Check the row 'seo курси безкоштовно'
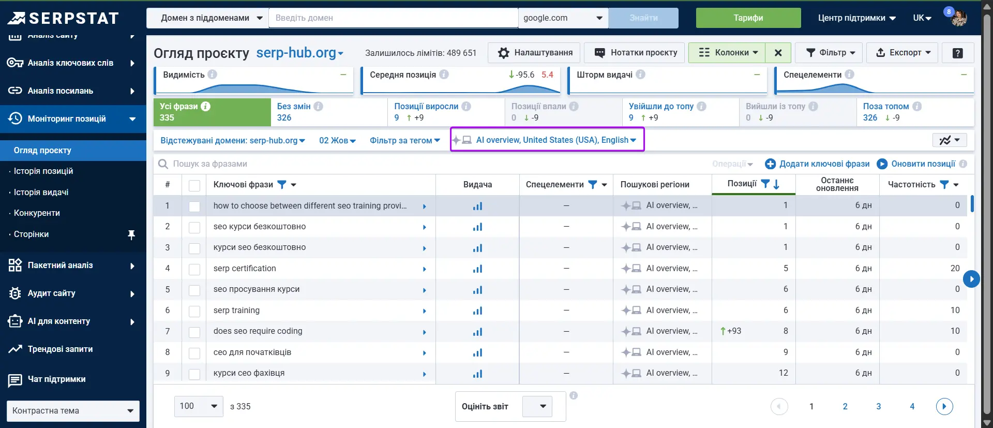This screenshot has width=993, height=428. pyautogui.click(x=194, y=227)
